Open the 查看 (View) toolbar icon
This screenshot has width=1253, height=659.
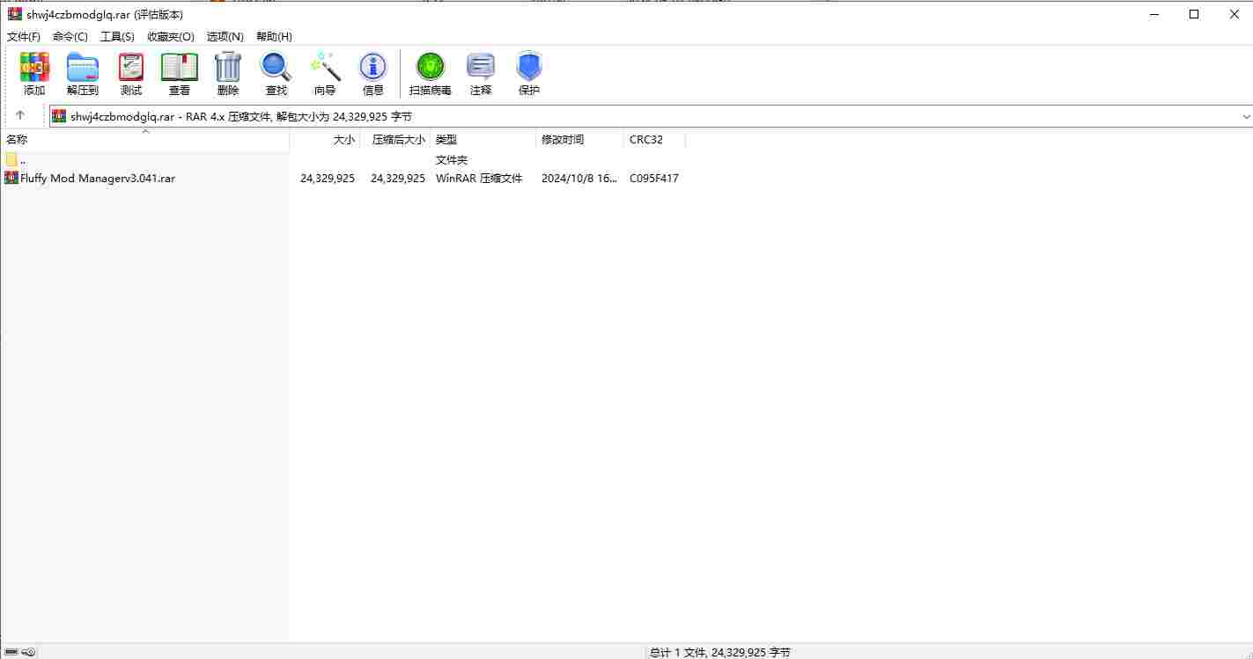tap(180, 74)
